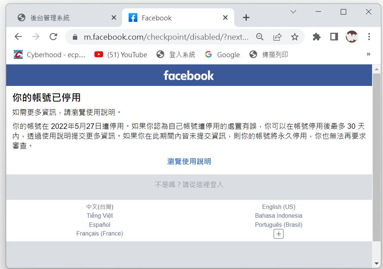Select Bahasa Indonesia language
Viewport: 383px width, 269px height.
(x=278, y=215)
